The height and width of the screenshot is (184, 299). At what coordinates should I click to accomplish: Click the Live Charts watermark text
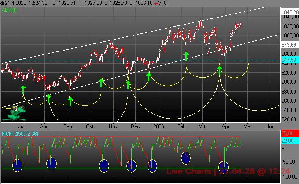pos(193,170)
